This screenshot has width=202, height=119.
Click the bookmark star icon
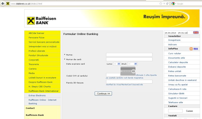[161, 4]
